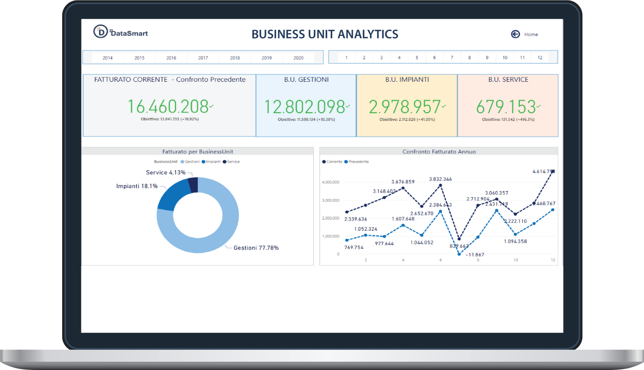Image resolution: width=644 pixels, height=370 pixels.
Task: Open the B.U. GESTIONI card
Action: tap(306, 106)
